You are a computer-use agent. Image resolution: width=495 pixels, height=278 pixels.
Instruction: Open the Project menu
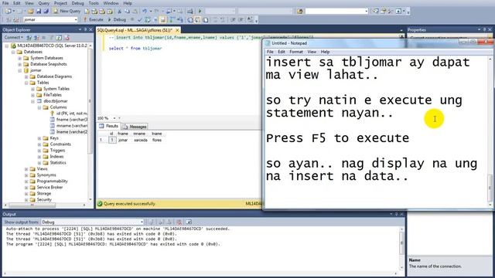60,3
